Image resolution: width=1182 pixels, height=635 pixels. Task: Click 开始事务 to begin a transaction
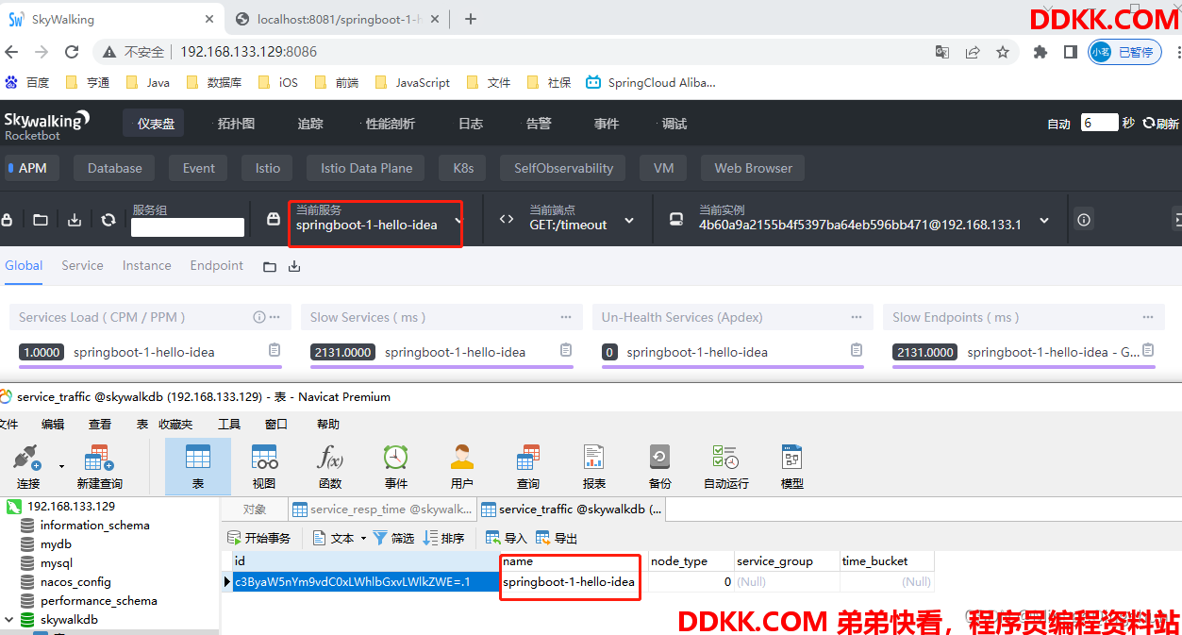(x=259, y=538)
